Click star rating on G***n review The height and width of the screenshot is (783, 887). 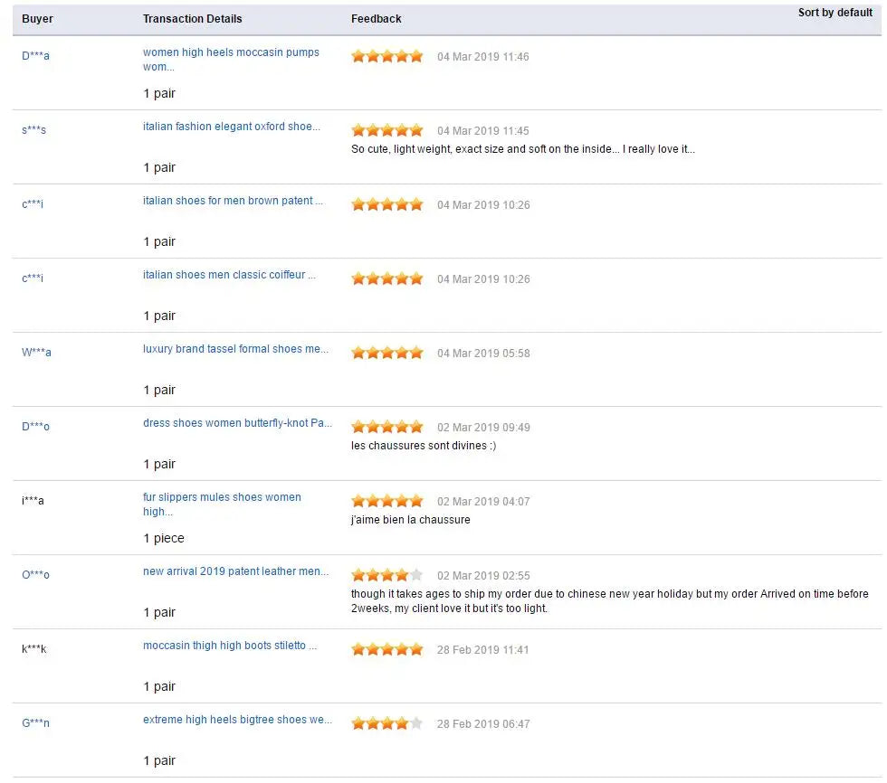point(387,723)
